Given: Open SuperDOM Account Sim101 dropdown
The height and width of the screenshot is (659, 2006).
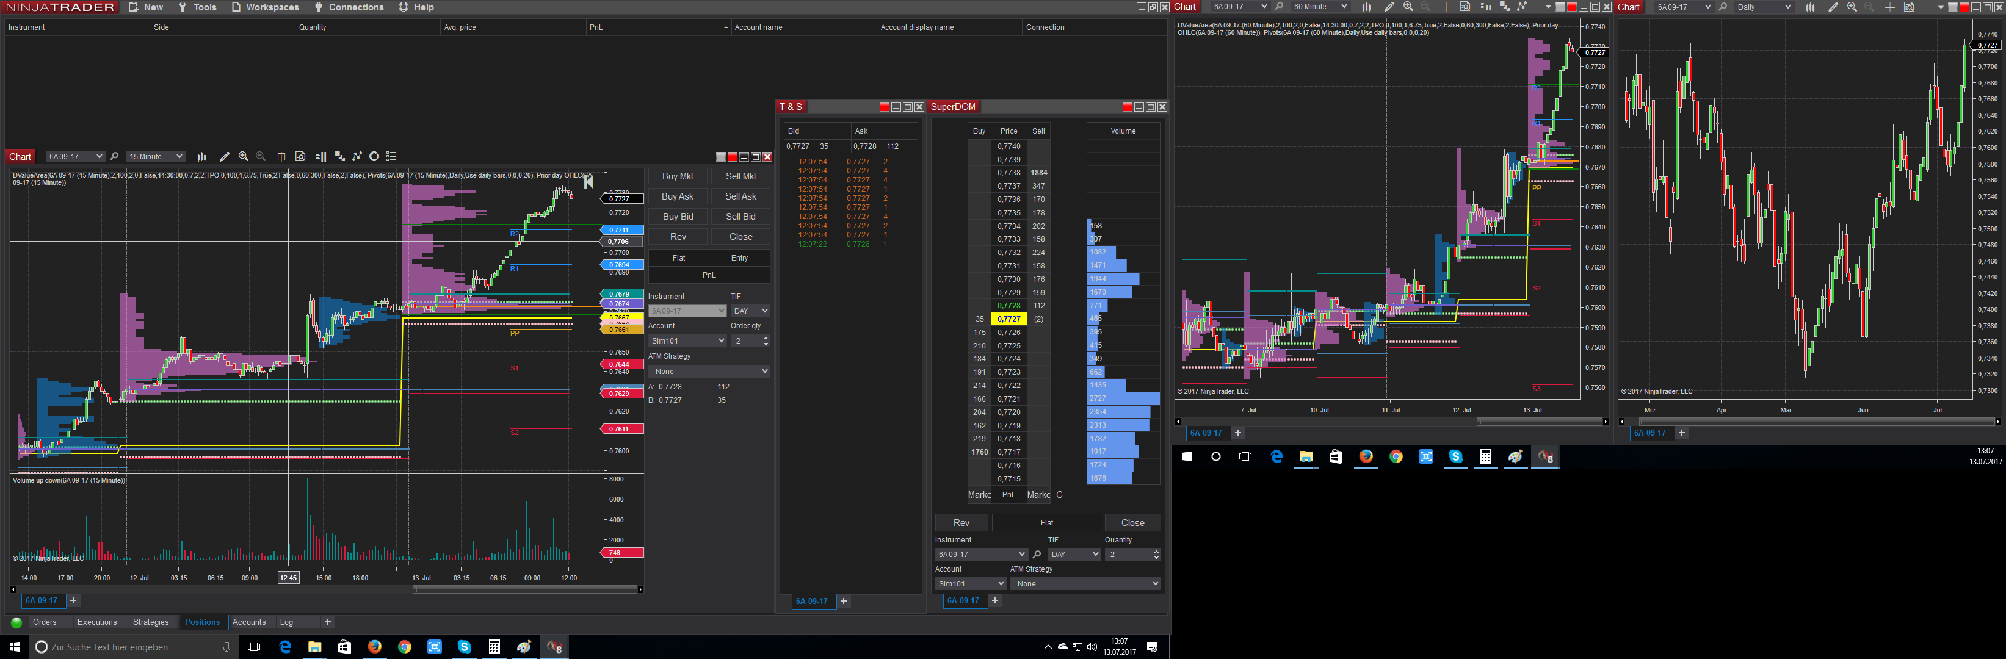Looking at the screenshot, I should pos(970,583).
